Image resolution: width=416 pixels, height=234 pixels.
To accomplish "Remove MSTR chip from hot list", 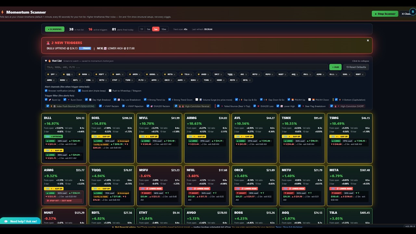I will point(237,80).
